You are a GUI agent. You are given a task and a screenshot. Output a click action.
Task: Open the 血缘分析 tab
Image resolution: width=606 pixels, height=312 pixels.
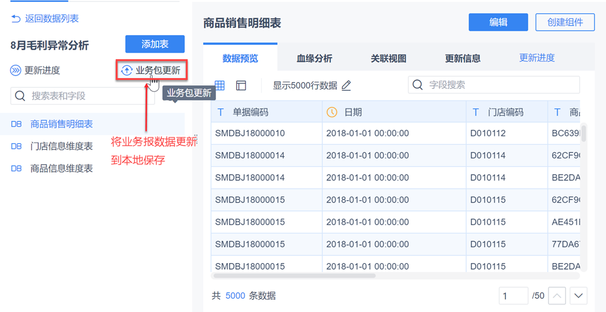314,59
